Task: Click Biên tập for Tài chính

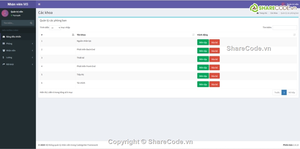Action: [203, 84]
